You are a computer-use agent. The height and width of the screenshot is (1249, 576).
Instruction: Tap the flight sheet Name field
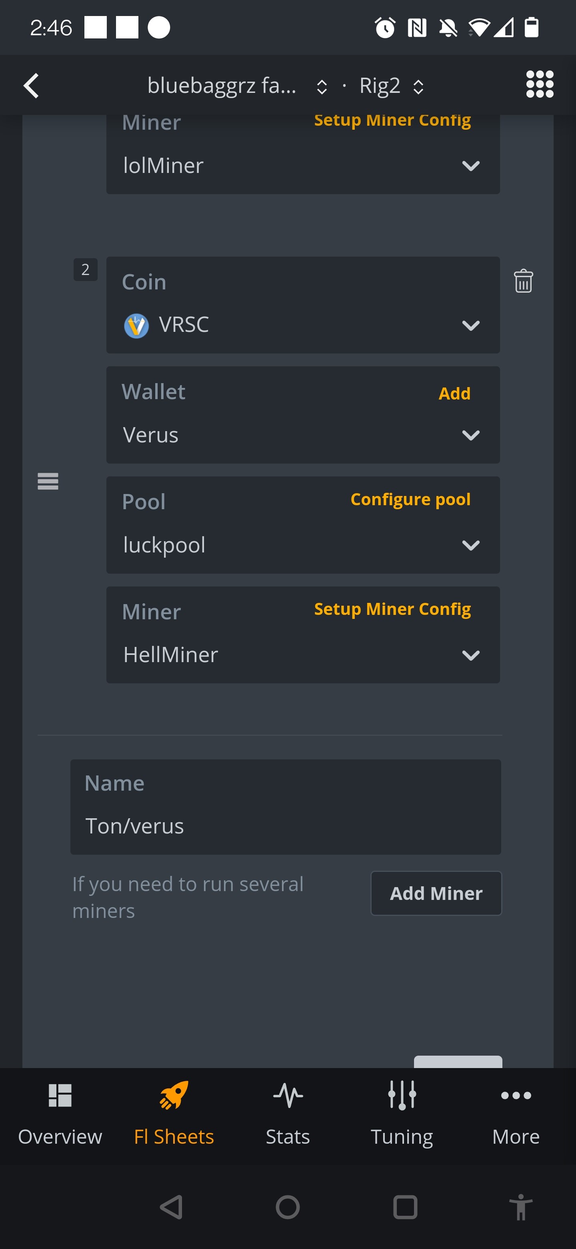(285, 825)
